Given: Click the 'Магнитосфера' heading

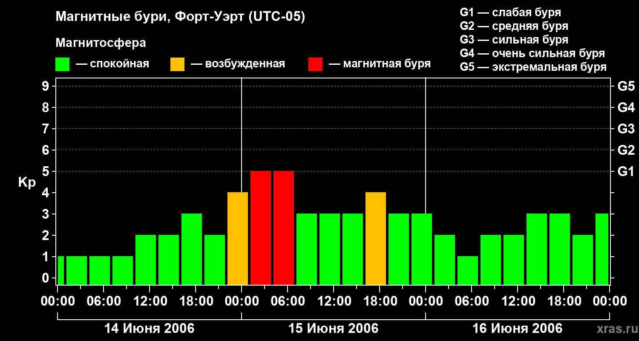Looking at the screenshot, I should pyautogui.click(x=101, y=43).
